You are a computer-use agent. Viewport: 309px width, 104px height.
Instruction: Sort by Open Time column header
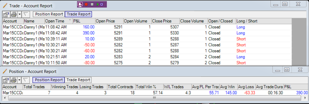click(x=58, y=21)
